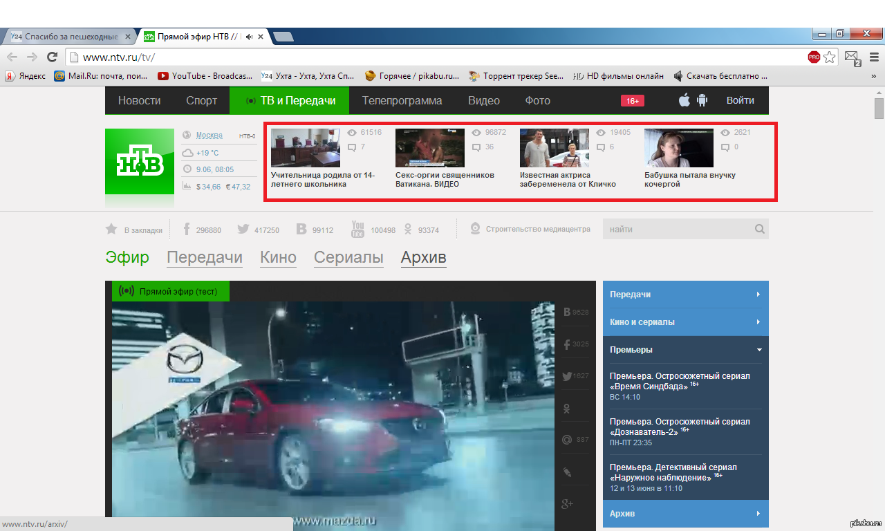Open the 'Сериалы' tab
885x531 pixels.
click(x=348, y=258)
